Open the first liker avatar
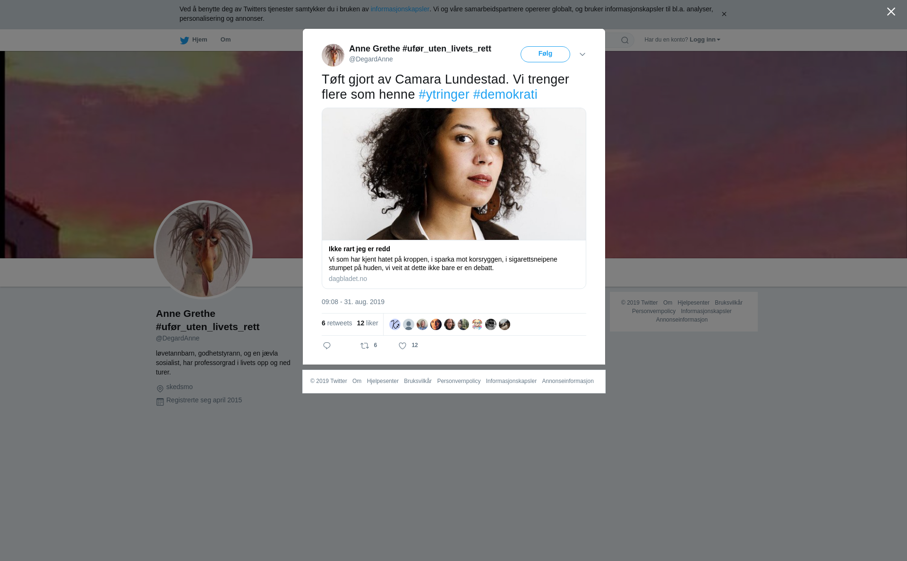Screen dimensions: 907x561 (395, 324)
